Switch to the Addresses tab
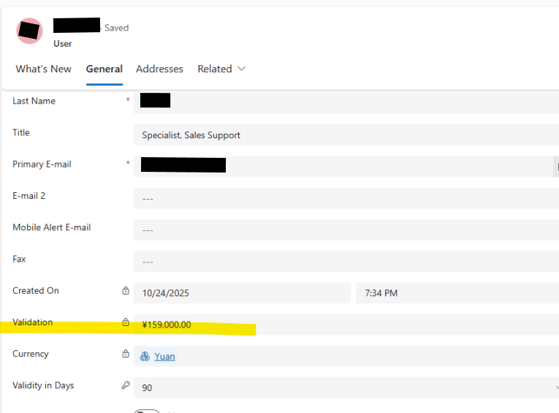This screenshot has width=559, height=413. (159, 69)
